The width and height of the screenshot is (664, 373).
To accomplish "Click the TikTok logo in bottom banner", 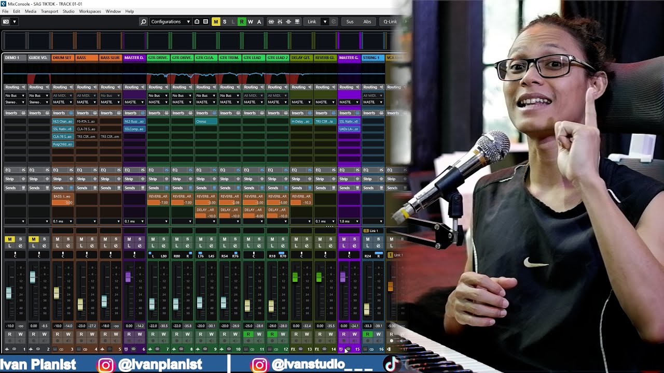I will tap(391, 364).
